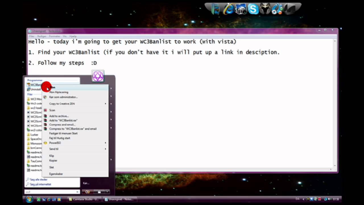The image size is (364, 205).
Task: Select the TauComm folder result
Action: (34, 161)
